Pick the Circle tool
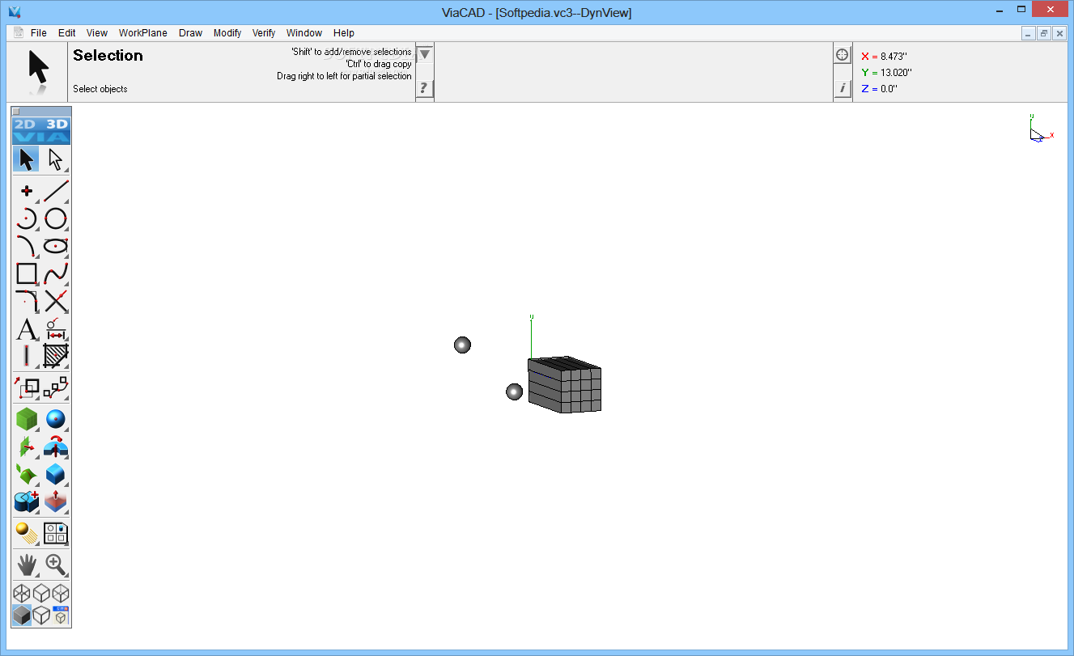Viewport: 1074px width, 656px height. tap(55, 218)
